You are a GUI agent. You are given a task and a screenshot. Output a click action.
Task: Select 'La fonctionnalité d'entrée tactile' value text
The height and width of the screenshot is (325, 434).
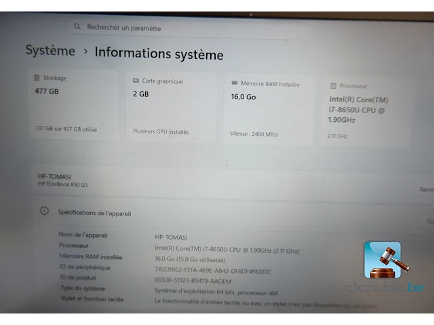click(x=265, y=303)
